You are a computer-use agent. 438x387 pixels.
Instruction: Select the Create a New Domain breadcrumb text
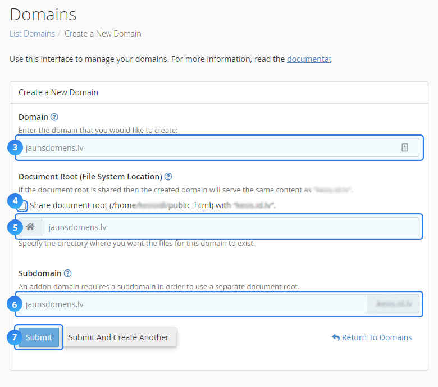tap(103, 34)
